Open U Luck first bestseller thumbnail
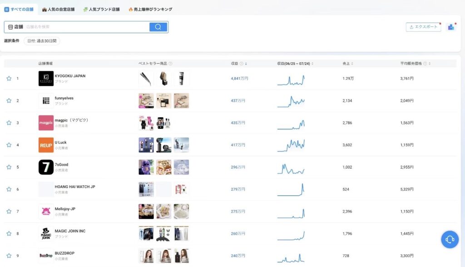The height and width of the screenshot is (267, 465). point(146,145)
